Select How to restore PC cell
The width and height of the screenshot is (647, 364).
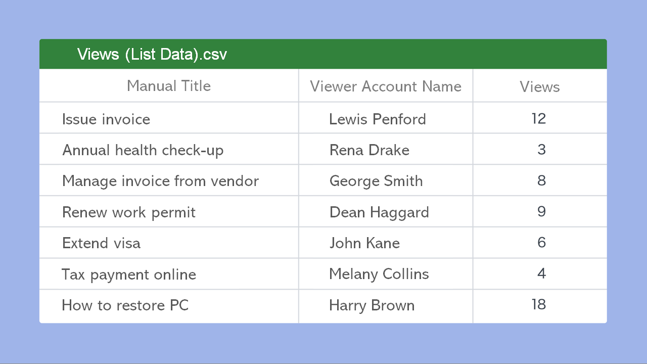pos(125,305)
